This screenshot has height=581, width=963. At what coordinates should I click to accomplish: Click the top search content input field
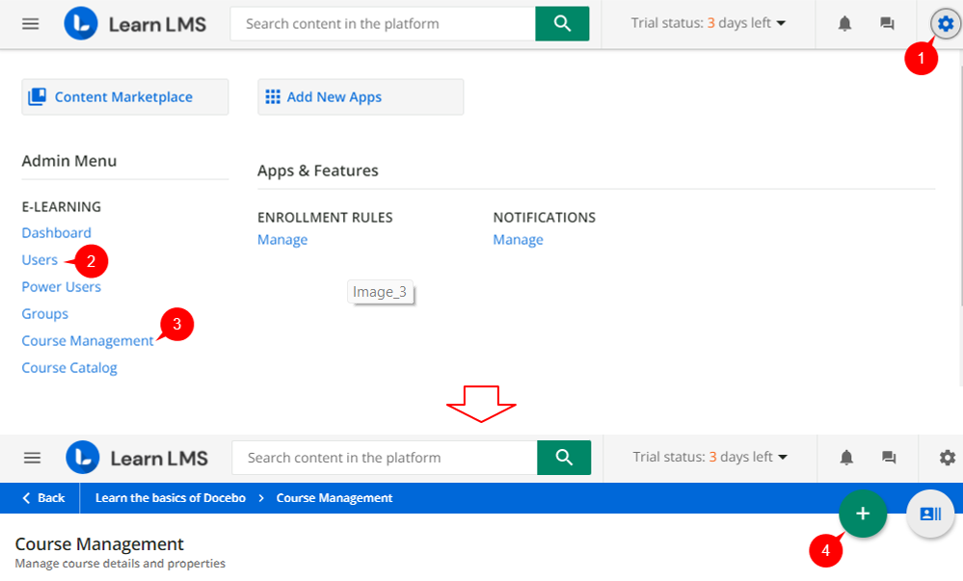click(x=383, y=24)
